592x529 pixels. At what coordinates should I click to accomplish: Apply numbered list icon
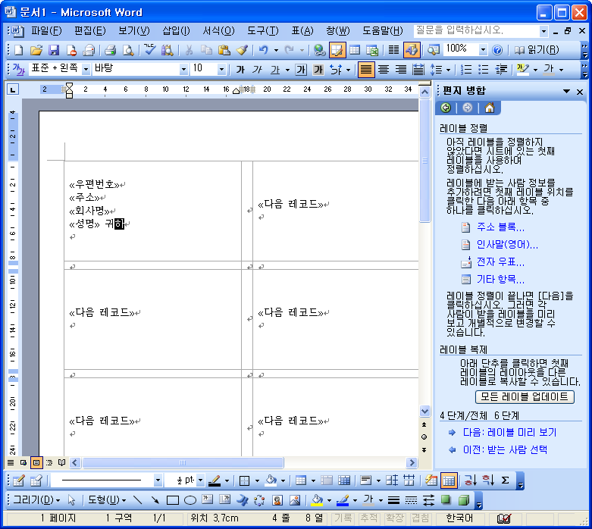pos(466,70)
